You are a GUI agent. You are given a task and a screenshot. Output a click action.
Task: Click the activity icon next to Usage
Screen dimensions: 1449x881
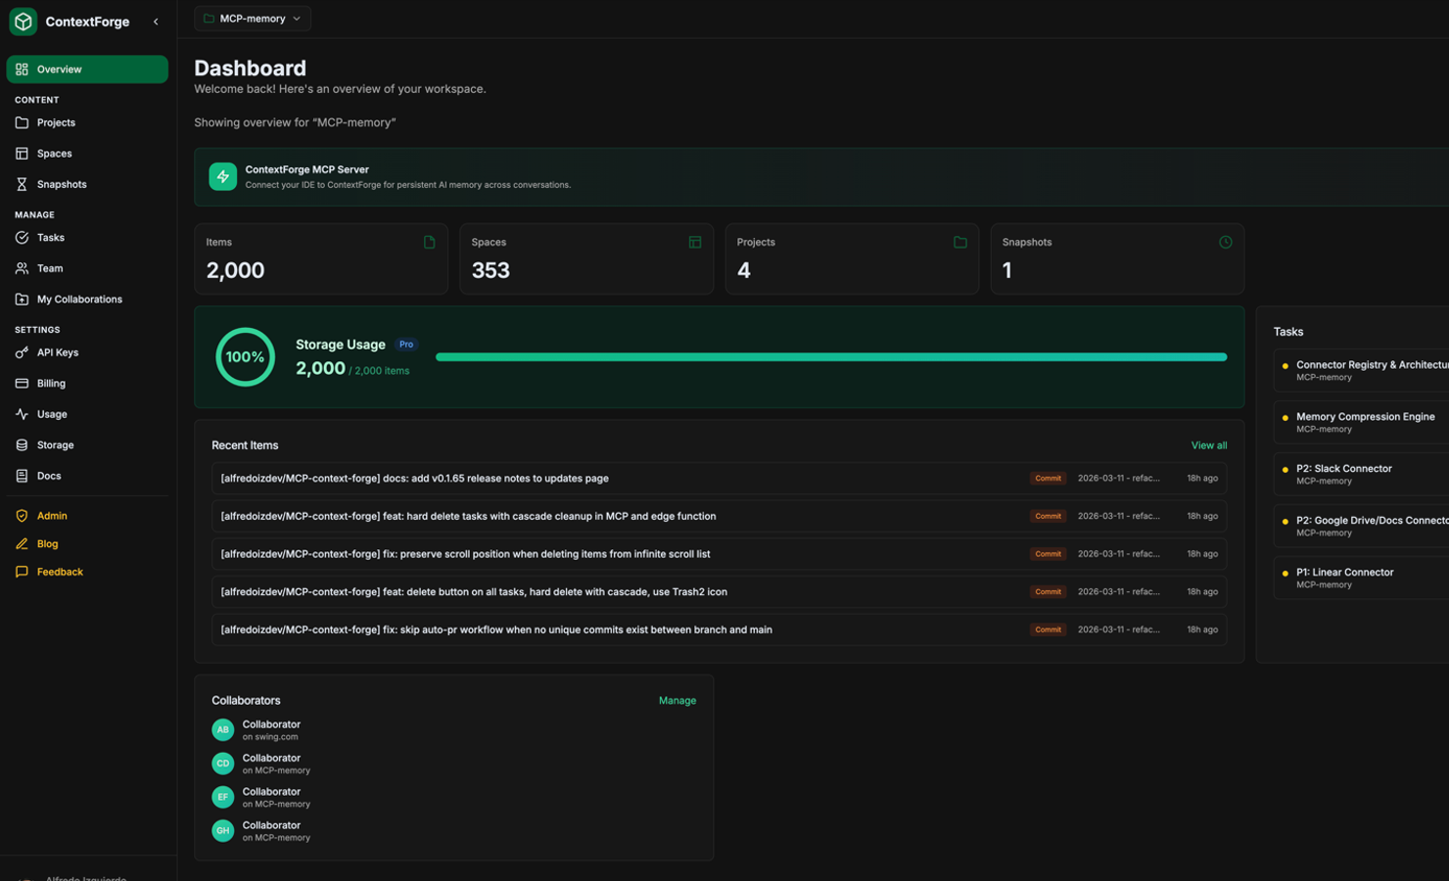pos(22,414)
